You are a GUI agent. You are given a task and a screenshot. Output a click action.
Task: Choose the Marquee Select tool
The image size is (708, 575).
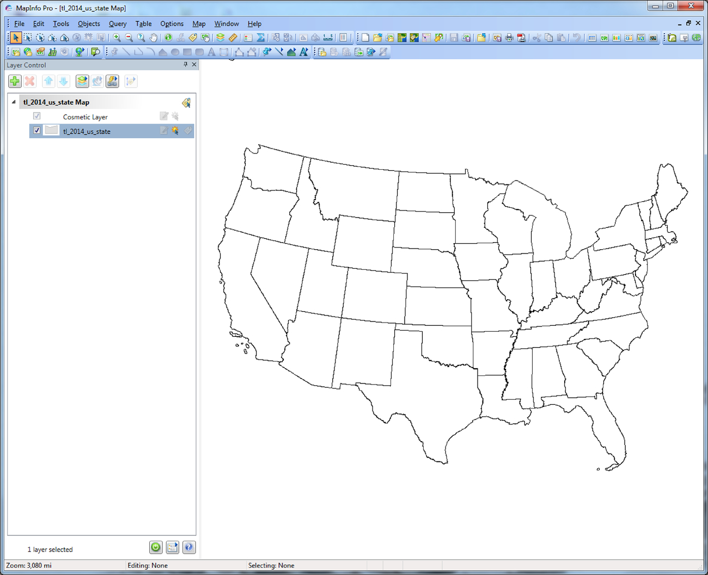click(x=27, y=38)
